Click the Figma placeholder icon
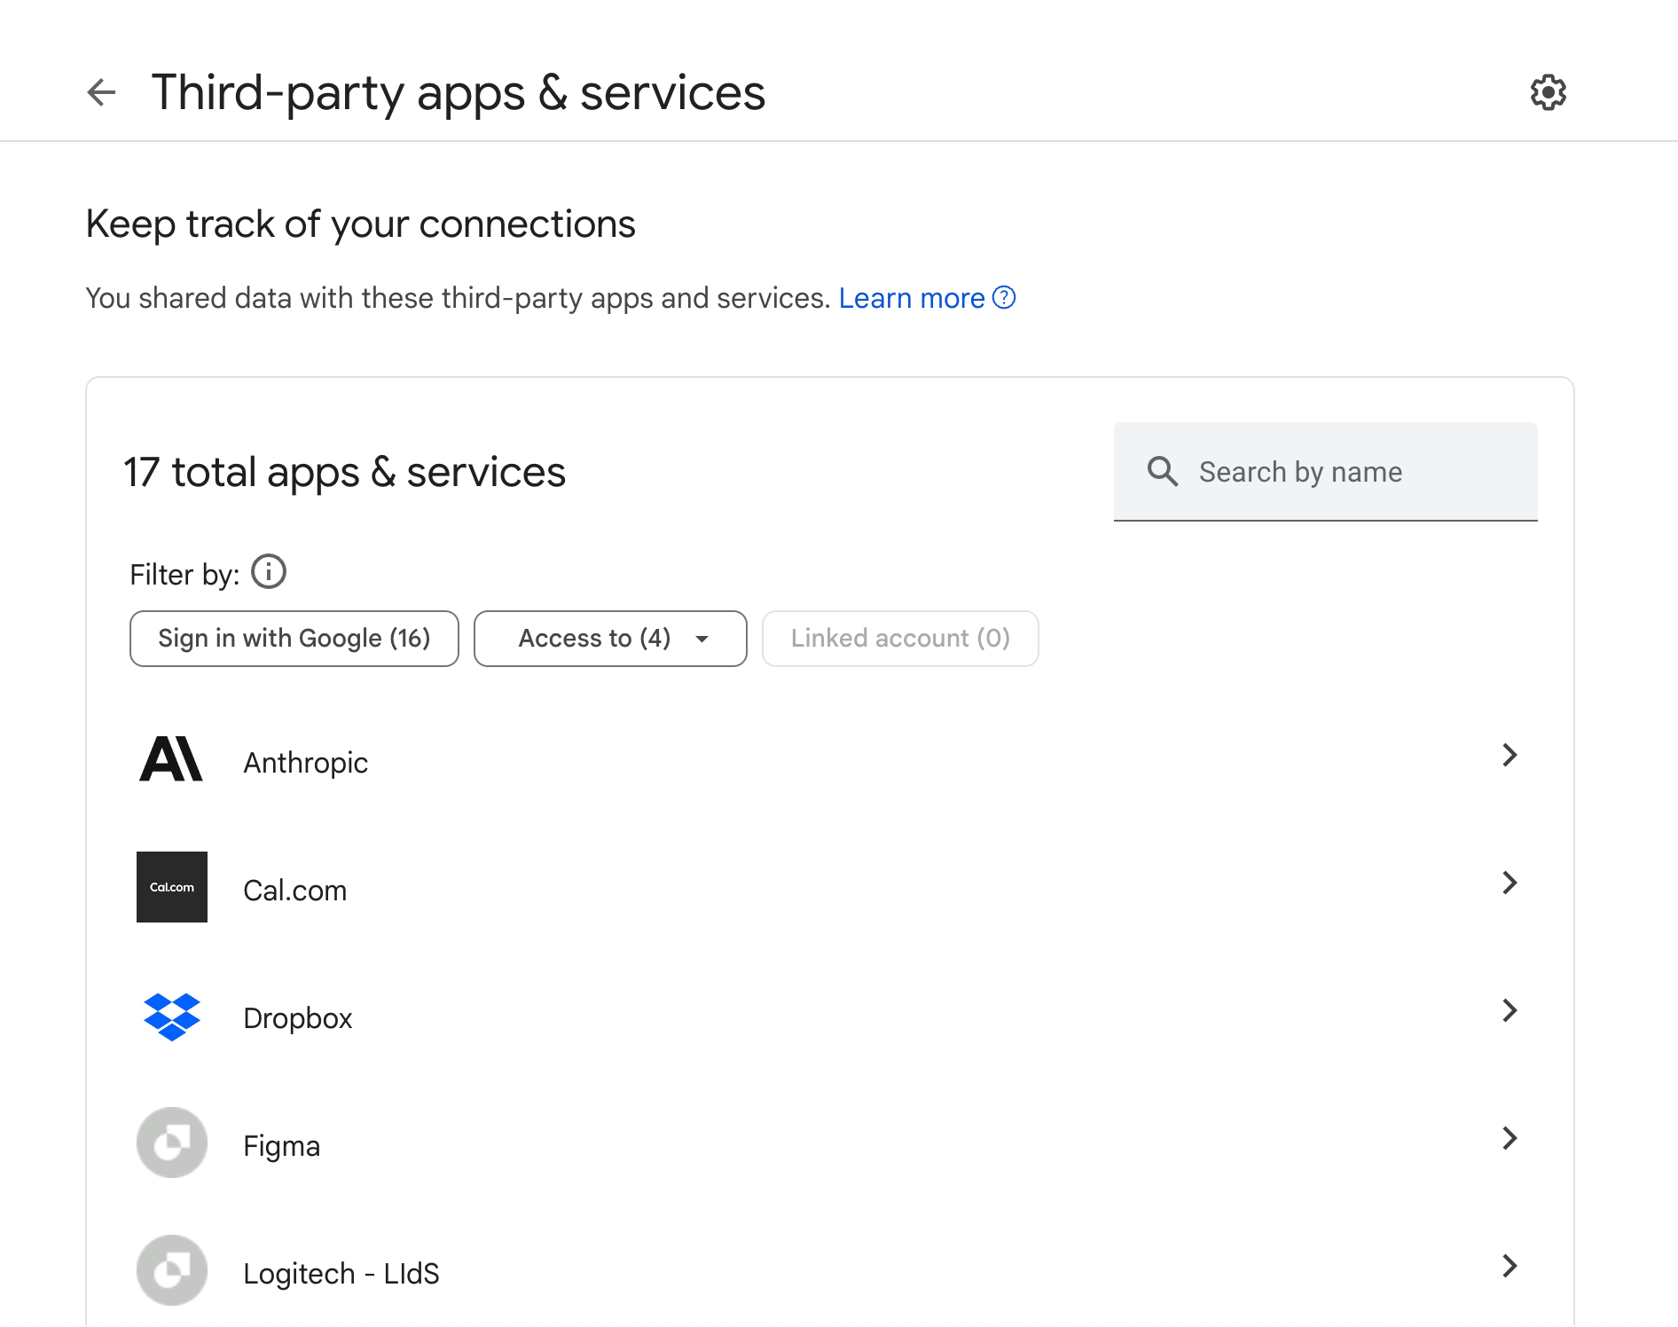The height and width of the screenshot is (1327, 1678). click(171, 1142)
